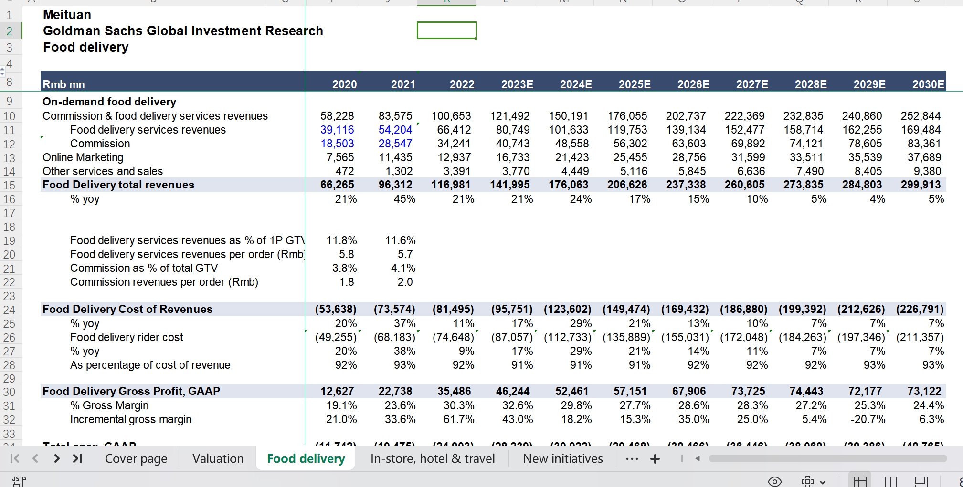Screen dimensions: 963x487
Task: Open the Cover page sheet tab
Action: tap(136, 459)
